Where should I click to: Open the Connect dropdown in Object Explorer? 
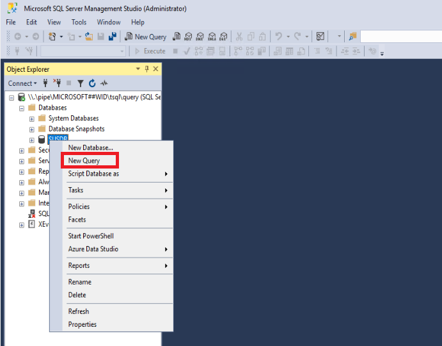pyautogui.click(x=22, y=83)
